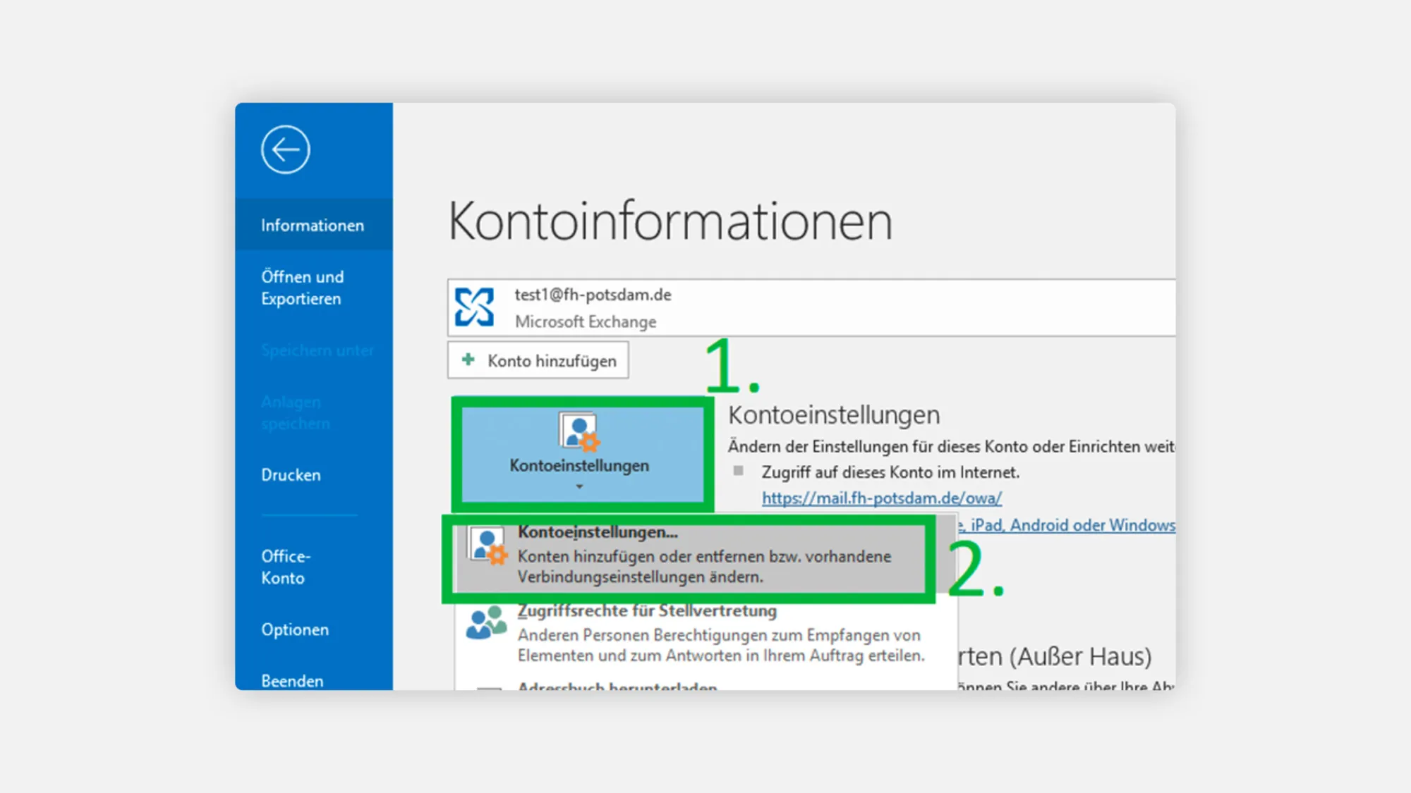Click the greyed-out Speichern unter item
This screenshot has height=793, width=1411.
pos(317,350)
